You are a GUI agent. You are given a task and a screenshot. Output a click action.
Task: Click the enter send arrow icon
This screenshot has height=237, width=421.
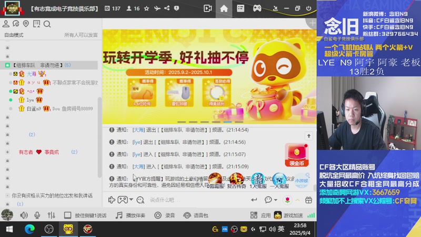254,200
